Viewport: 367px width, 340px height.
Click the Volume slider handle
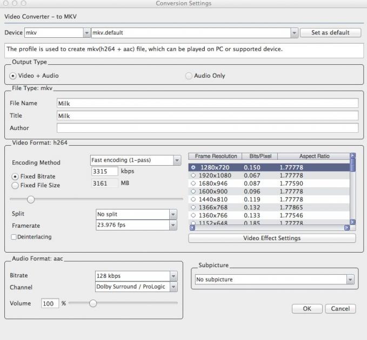92,303
